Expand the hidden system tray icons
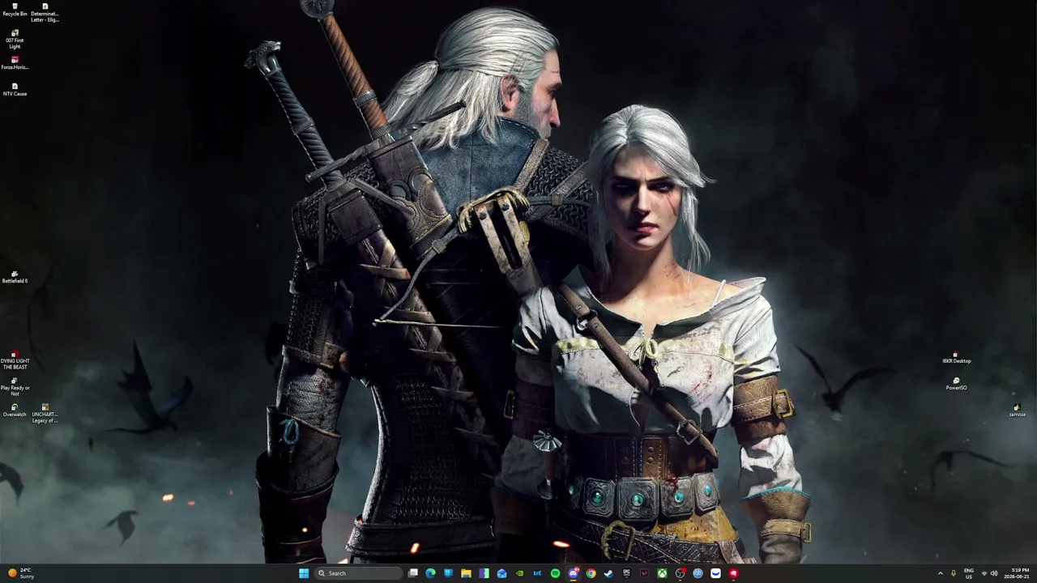Screen dimensions: 1037x583 pyautogui.click(x=940, y=573)
